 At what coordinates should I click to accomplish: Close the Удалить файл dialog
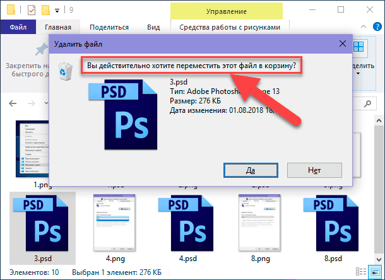(343, 44)
